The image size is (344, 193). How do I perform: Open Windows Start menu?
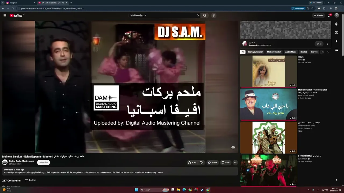[x=136, y=190]
